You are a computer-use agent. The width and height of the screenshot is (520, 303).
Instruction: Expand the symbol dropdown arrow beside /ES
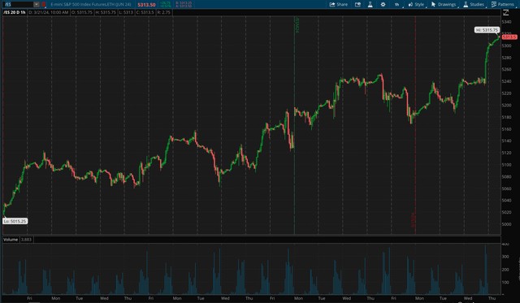click(37, 4)
